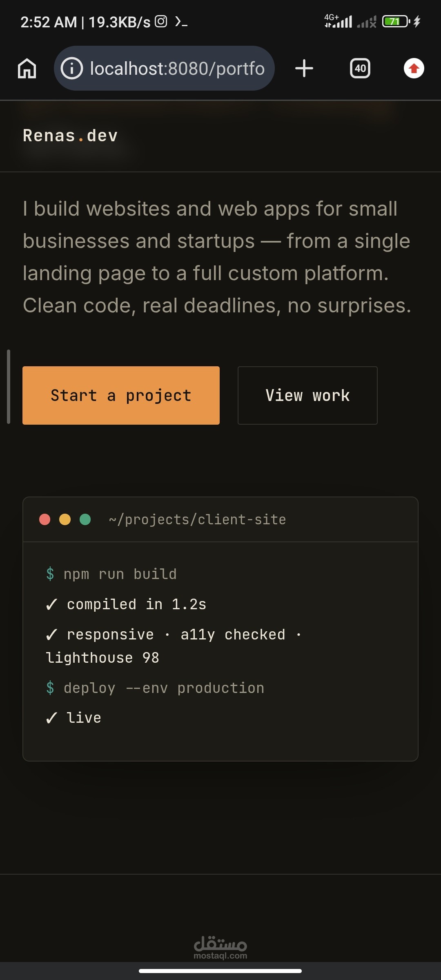Viewport: 441px width, 980px height.
Task: Tap the terminal prompt status icon
Action: pos(181,21)
